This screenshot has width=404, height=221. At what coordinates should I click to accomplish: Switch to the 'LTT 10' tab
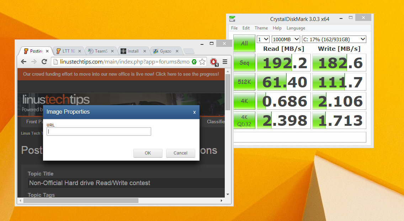[x=69, y=51]
